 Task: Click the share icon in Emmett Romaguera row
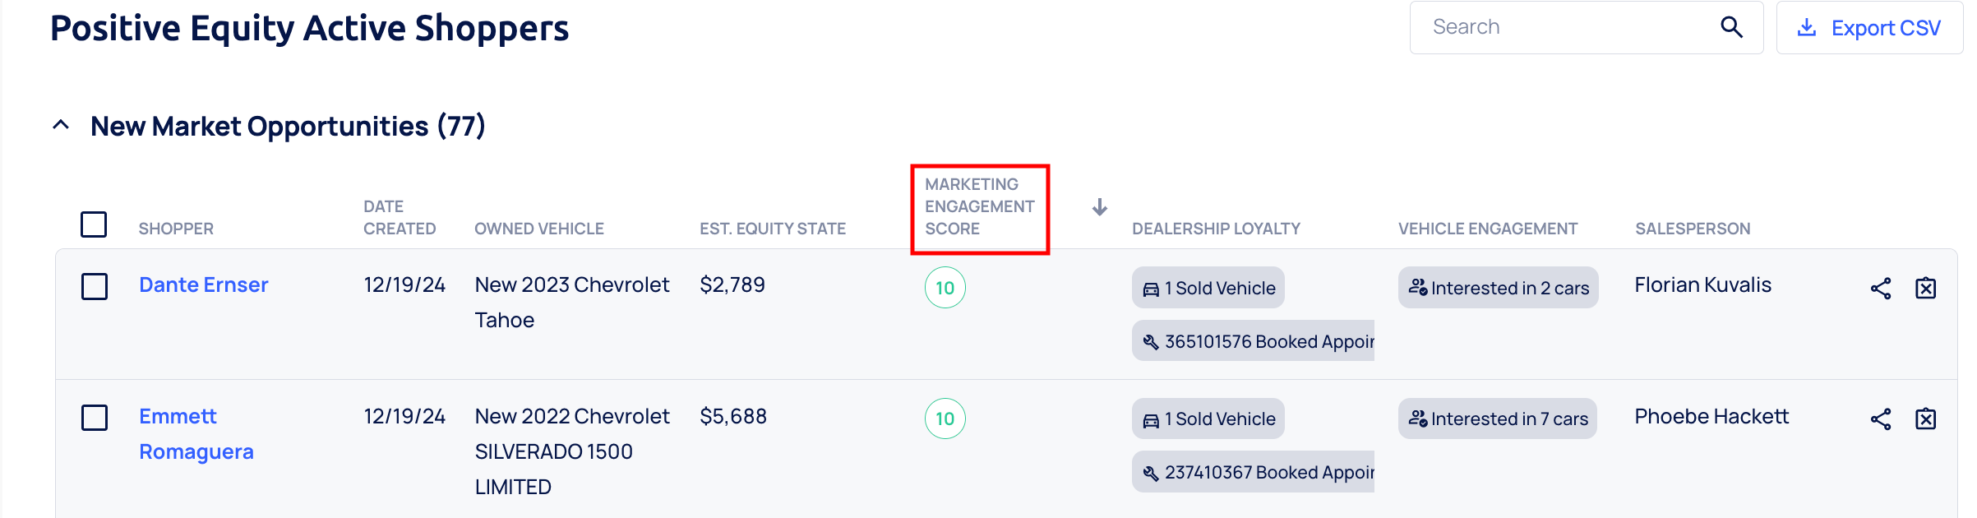point(1881,419)
